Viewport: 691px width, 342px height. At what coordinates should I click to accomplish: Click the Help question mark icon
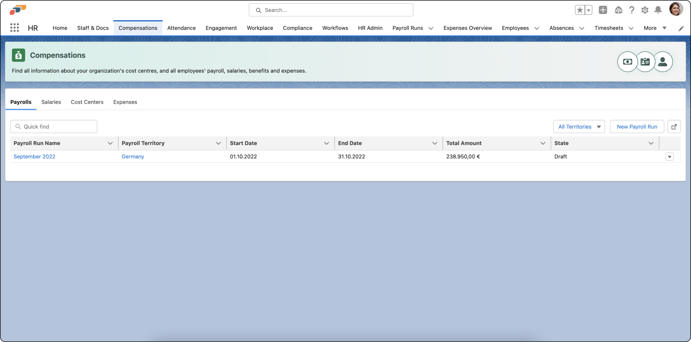632,10
